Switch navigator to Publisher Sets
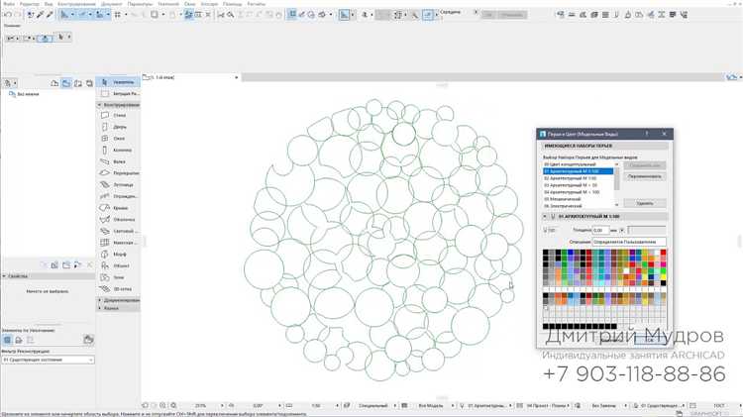 (x=89, y=83)
